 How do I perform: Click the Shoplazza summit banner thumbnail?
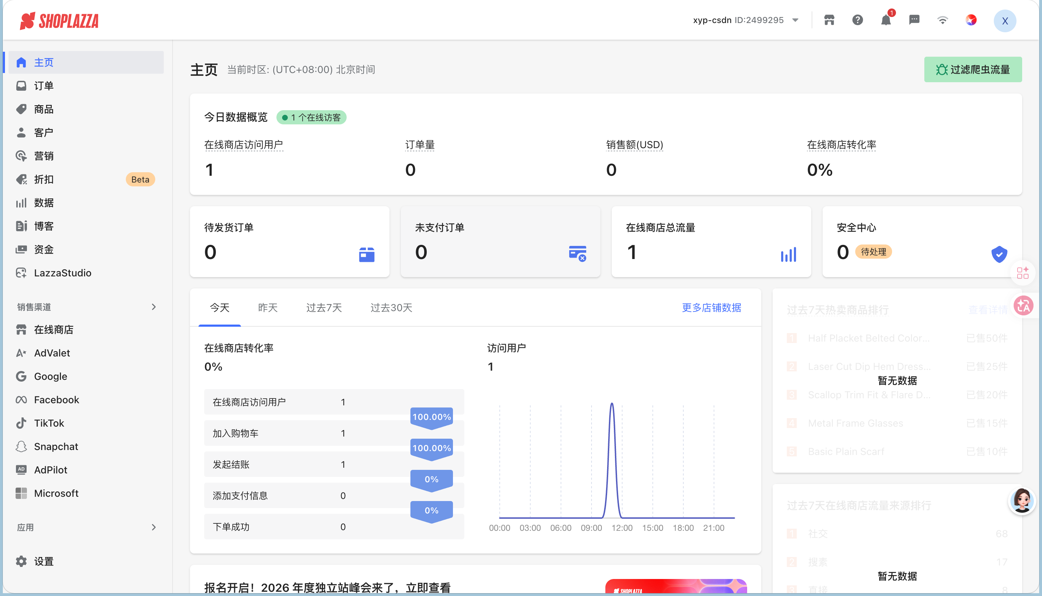click(676, 586)
